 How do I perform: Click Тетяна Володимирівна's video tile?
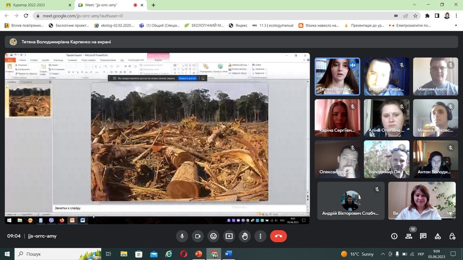pyautogui.click(x=337, y=76)
